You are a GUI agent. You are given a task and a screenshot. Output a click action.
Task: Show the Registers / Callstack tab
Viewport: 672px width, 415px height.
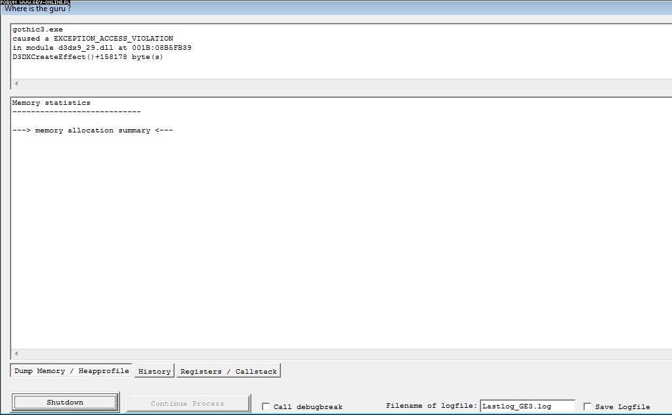[228, 372]
